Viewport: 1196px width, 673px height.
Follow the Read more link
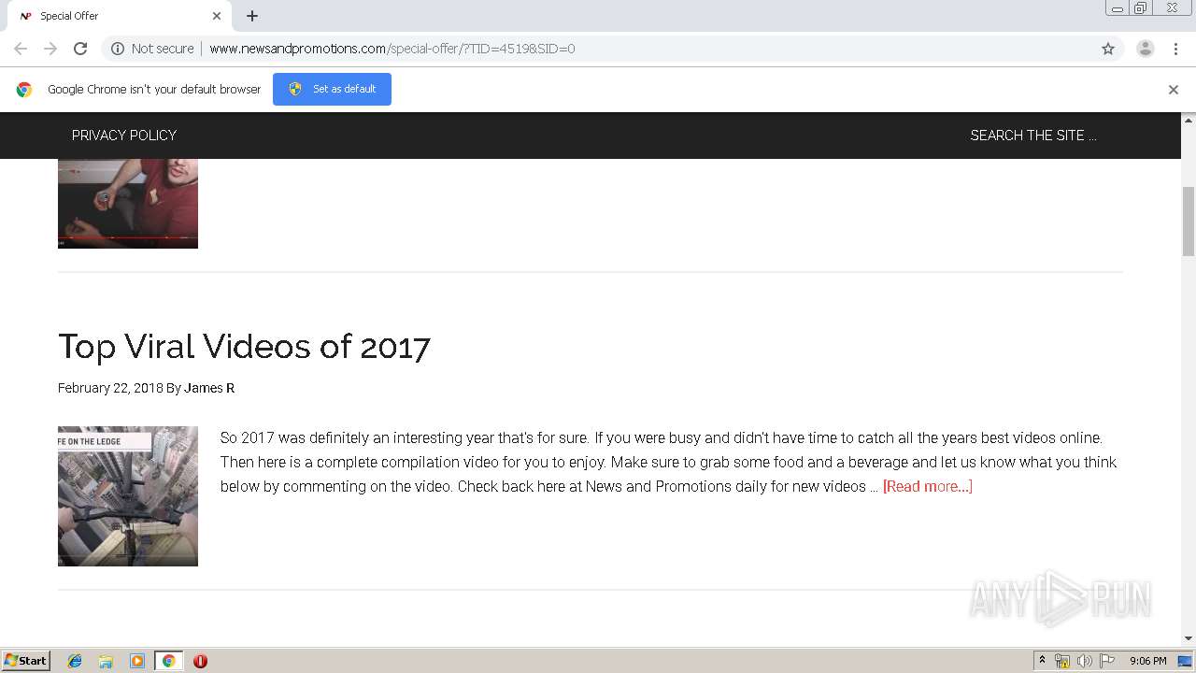click(x=928, y=486)
